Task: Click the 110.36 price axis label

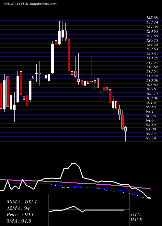Action: point(152,80)
